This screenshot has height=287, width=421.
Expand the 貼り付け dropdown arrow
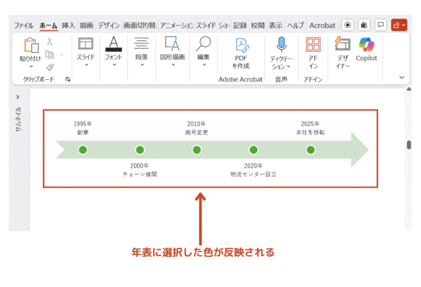point(31,66)
